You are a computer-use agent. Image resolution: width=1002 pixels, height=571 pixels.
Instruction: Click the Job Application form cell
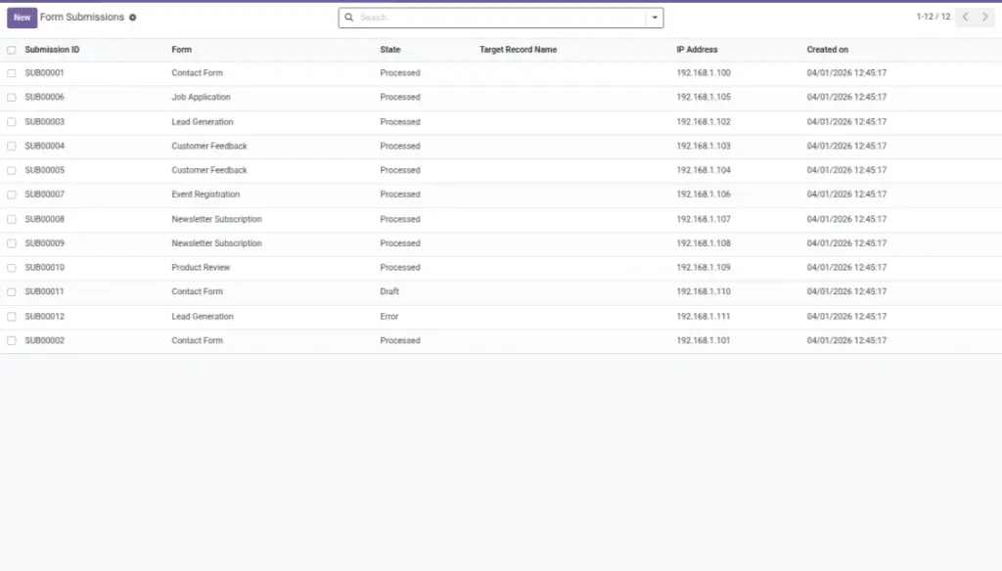coord(202,97)
